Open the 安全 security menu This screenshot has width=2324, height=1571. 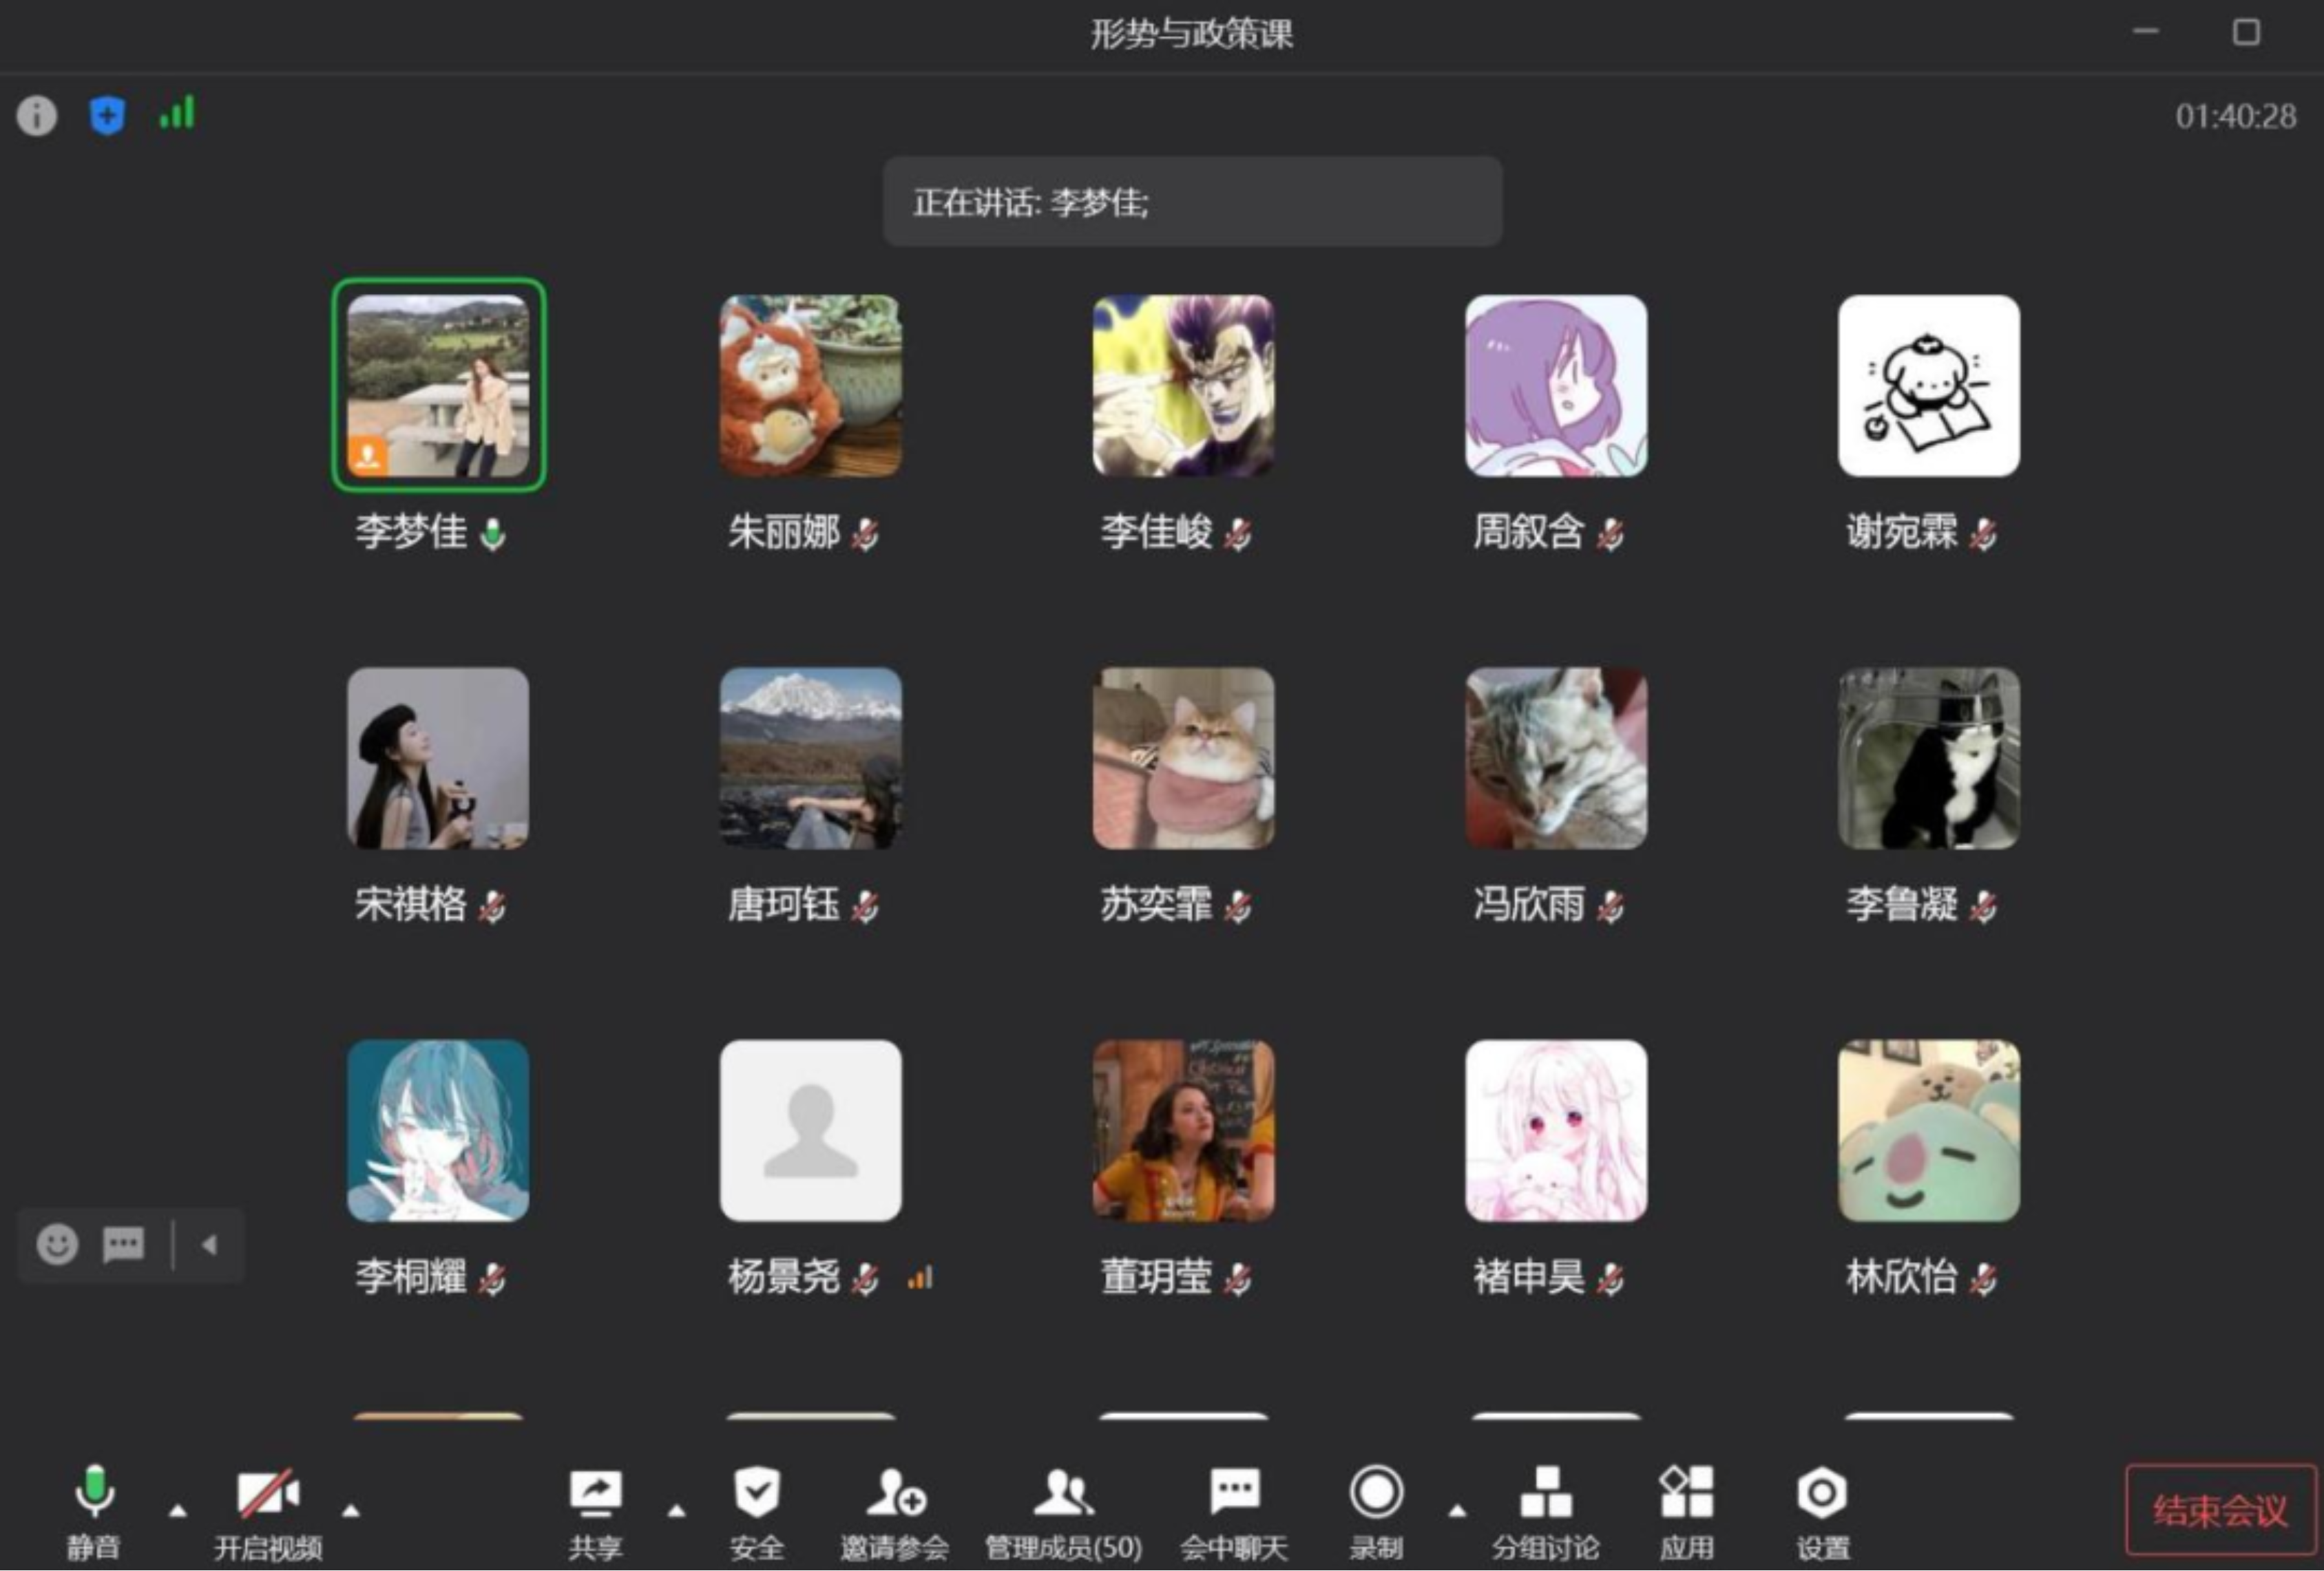757,1514
